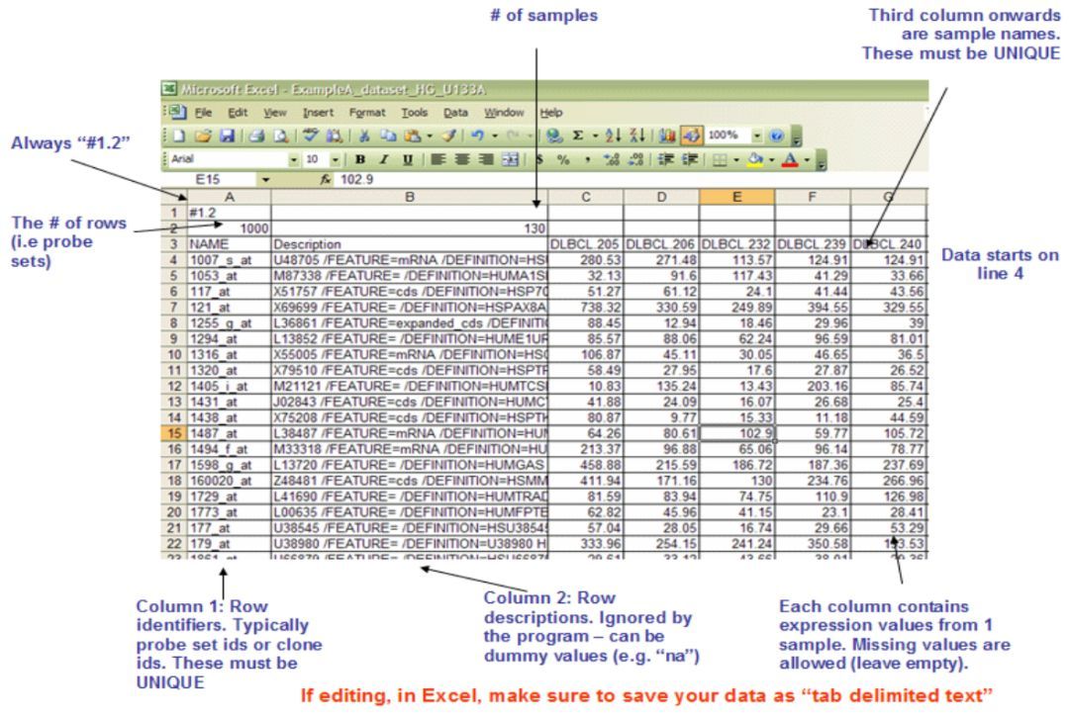Expand the Paste options arrow
This screenshot has width=1069, height=720.
(x=430, y=135)
